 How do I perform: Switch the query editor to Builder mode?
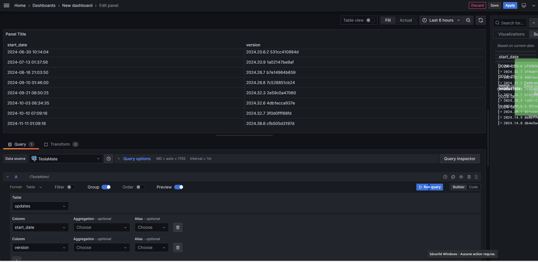coord(459,187)
